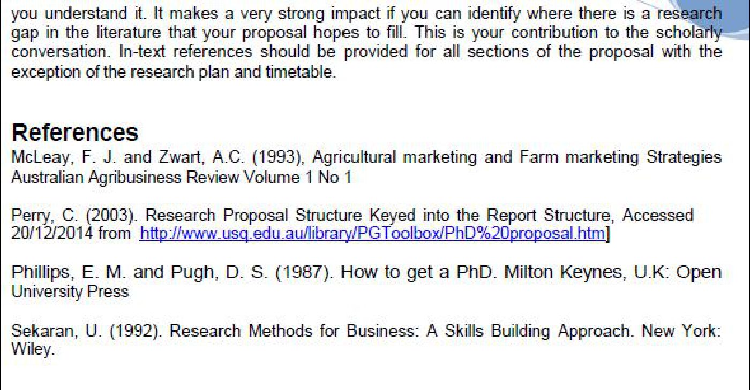Click the words "In-text references" in the paragraph
Screen dimensions: 750x390
click(x=182, y=52)
